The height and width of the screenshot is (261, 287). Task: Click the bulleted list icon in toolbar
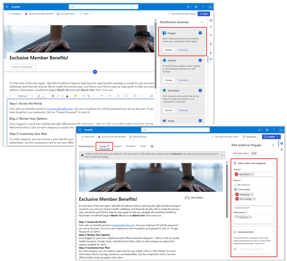pyautogui.click(x=118, y=96)
